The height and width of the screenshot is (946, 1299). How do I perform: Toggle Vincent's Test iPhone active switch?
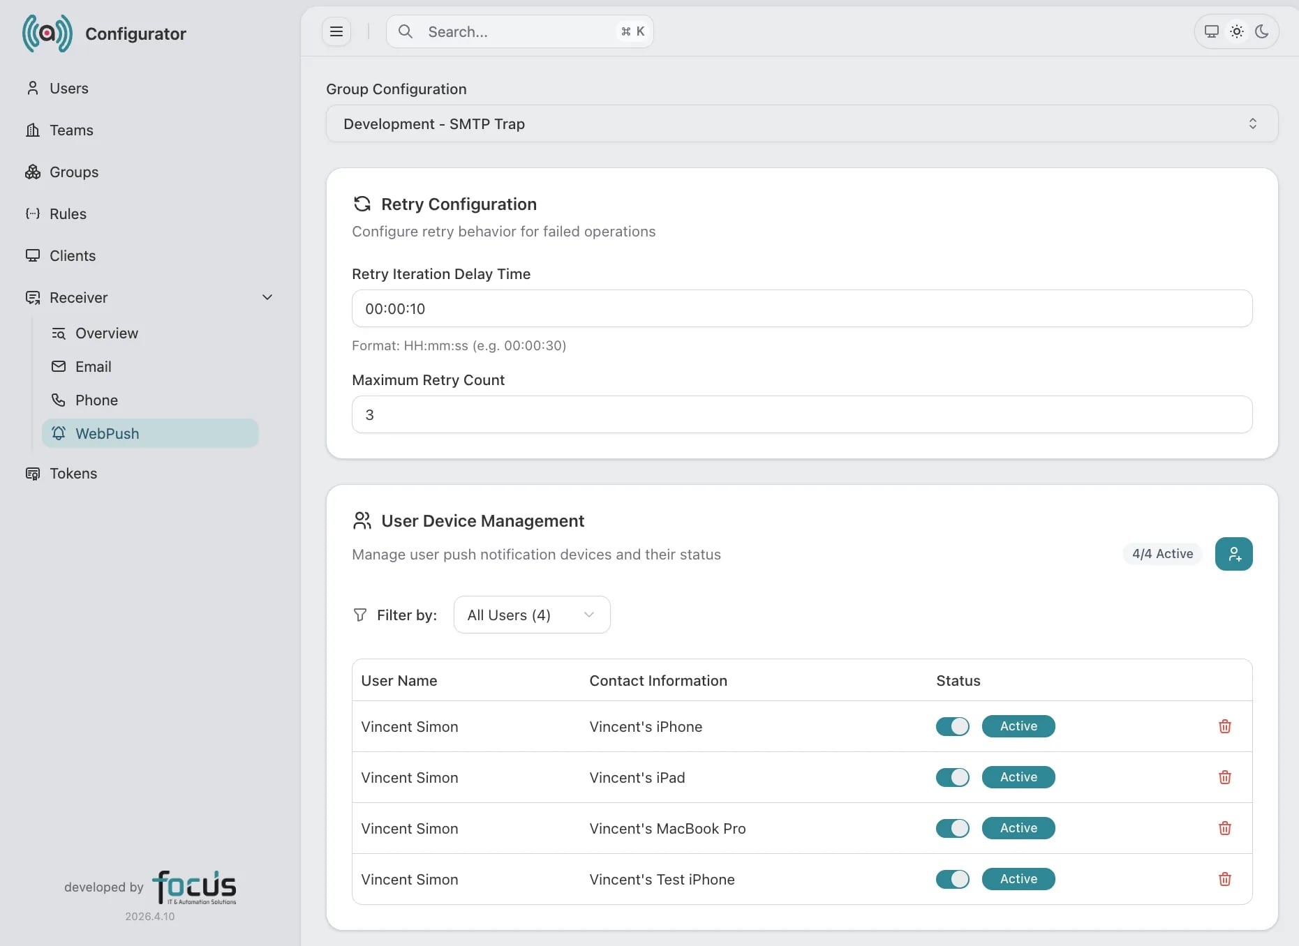pos(953,879)
